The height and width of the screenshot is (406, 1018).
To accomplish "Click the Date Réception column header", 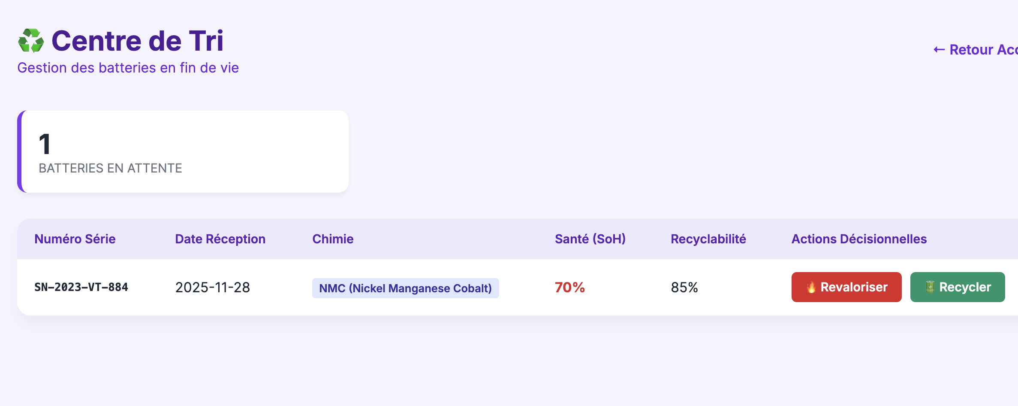I will [220, 239].
